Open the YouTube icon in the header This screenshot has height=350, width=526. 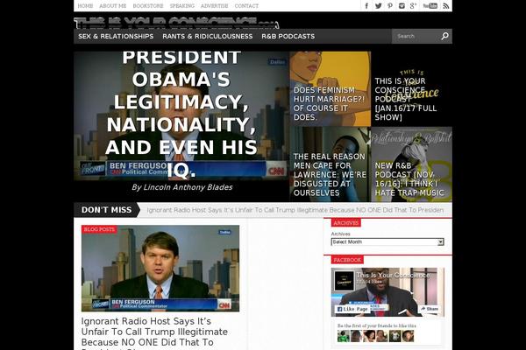[x=430, y=6]
